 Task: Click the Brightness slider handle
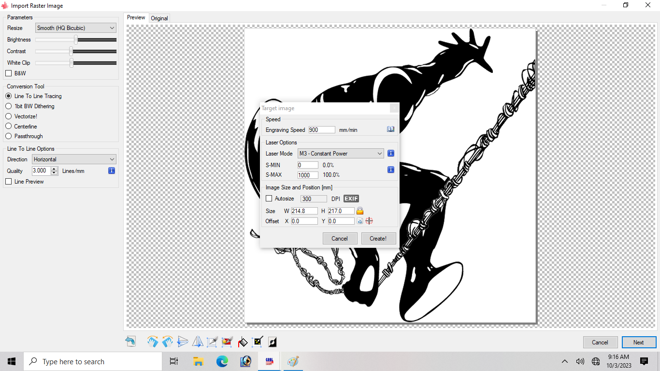pyautogui.click(x=76, y=40)
